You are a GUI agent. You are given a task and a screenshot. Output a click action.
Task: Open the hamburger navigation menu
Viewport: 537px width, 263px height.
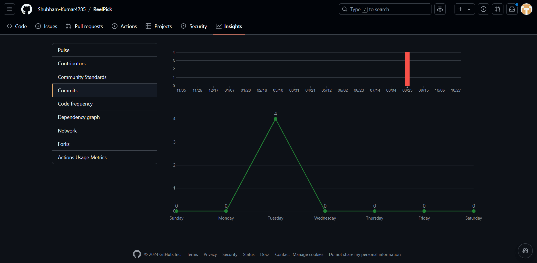[9, 9]
